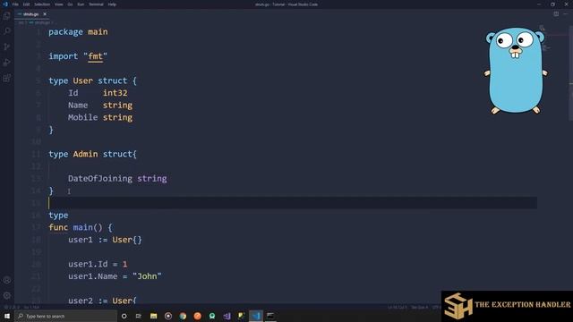
Task: Open the Extensions view
Action: (6, 78)
